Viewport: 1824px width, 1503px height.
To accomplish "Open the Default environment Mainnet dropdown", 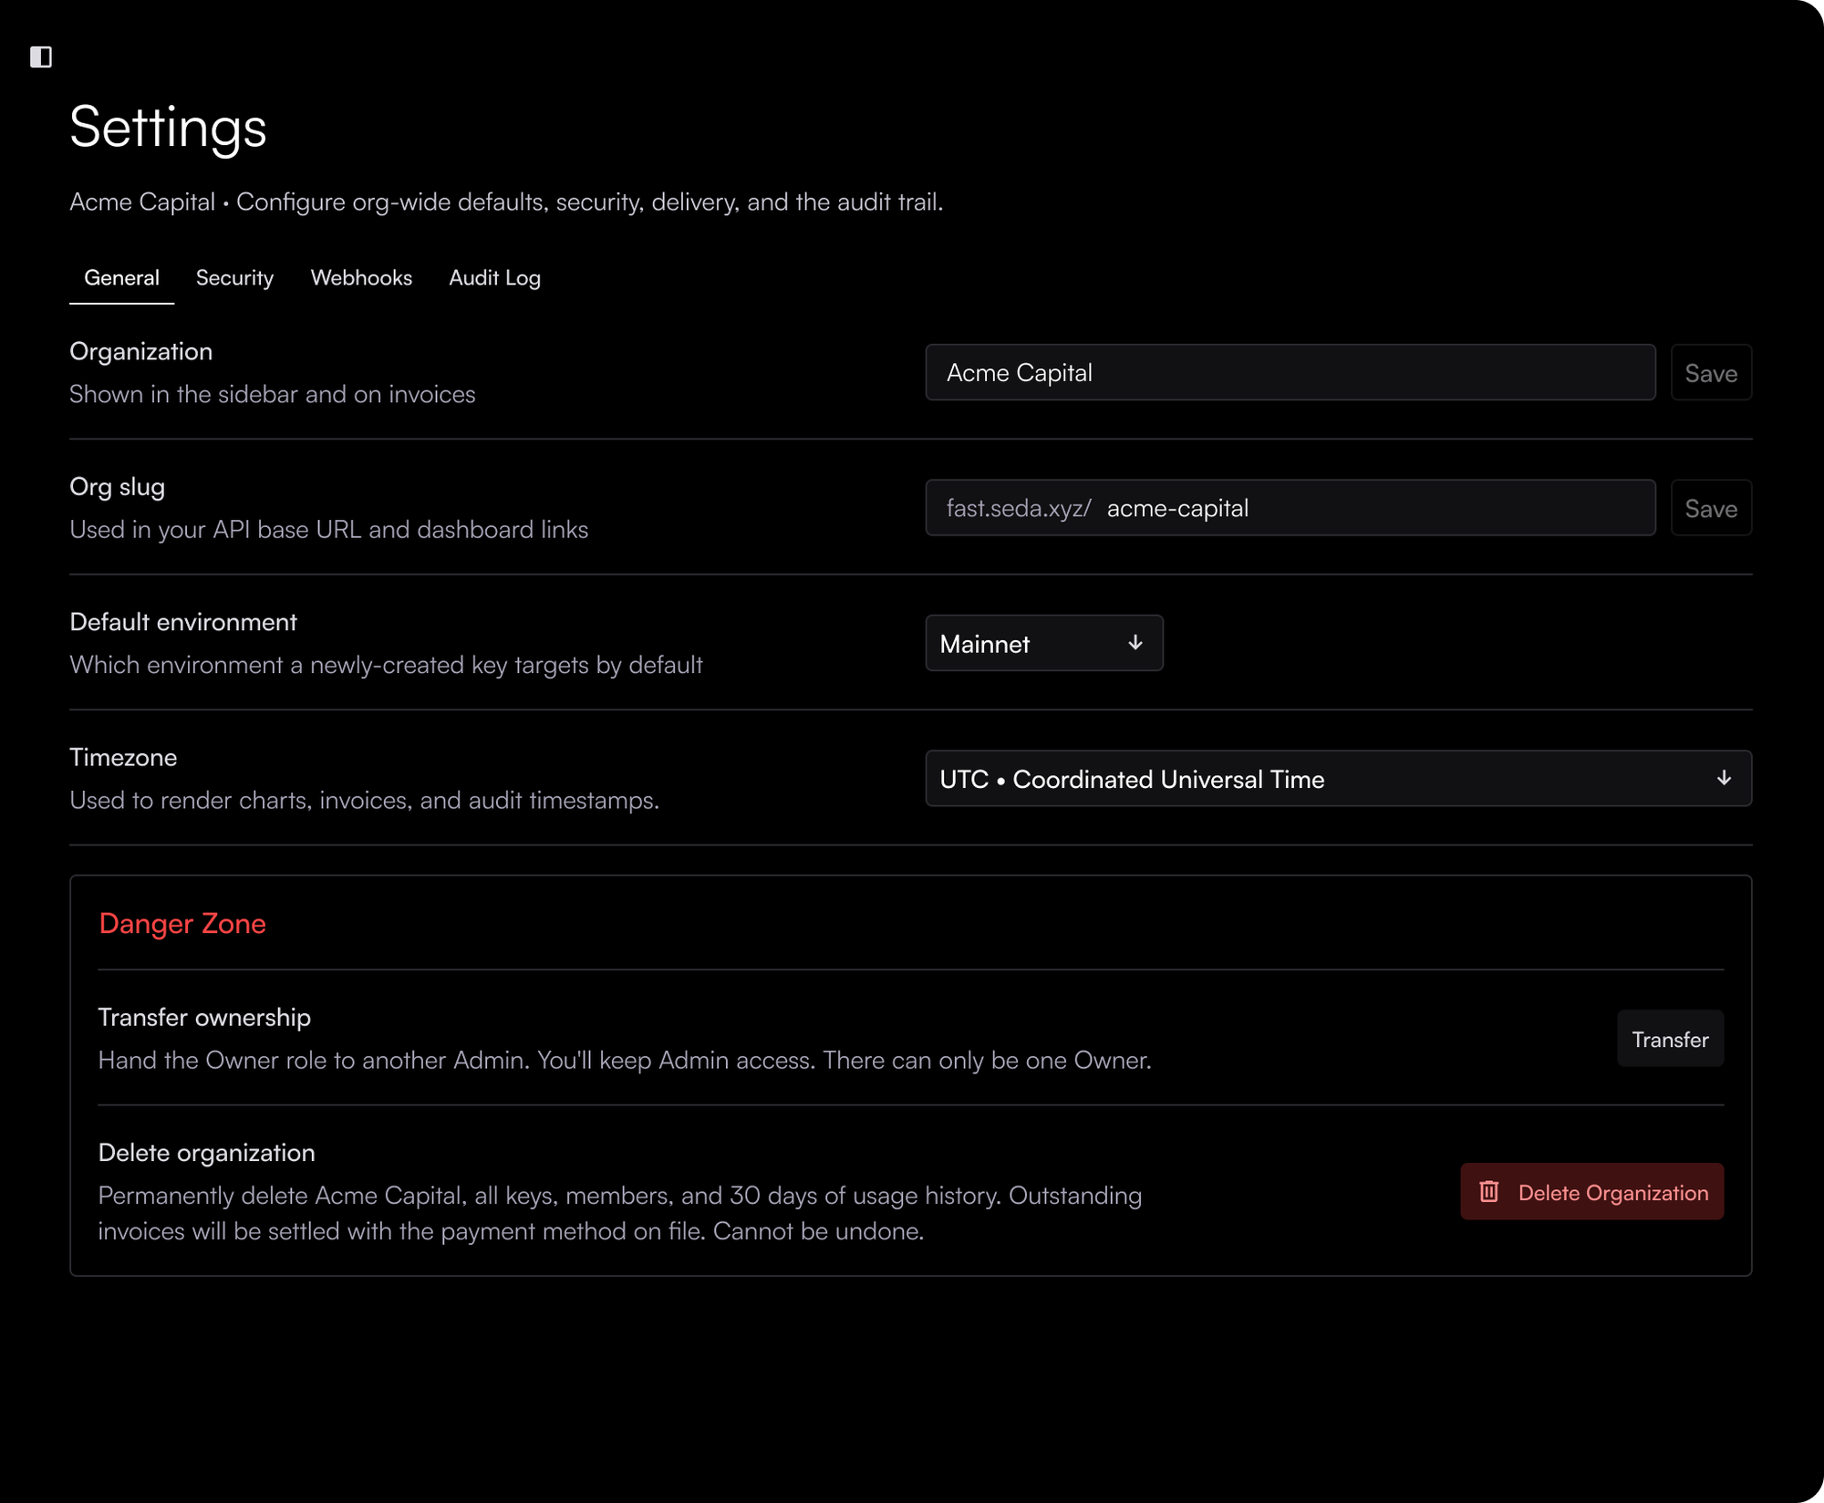I will pos(1044,643).
